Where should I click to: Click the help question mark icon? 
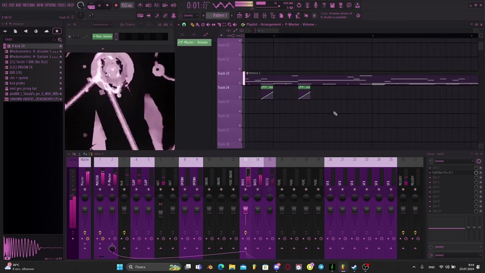click(x=324, y=5)
